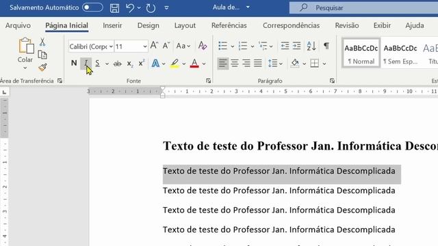Apply red font color
Viewport: 438px width, 246px height.
(194, 64)
